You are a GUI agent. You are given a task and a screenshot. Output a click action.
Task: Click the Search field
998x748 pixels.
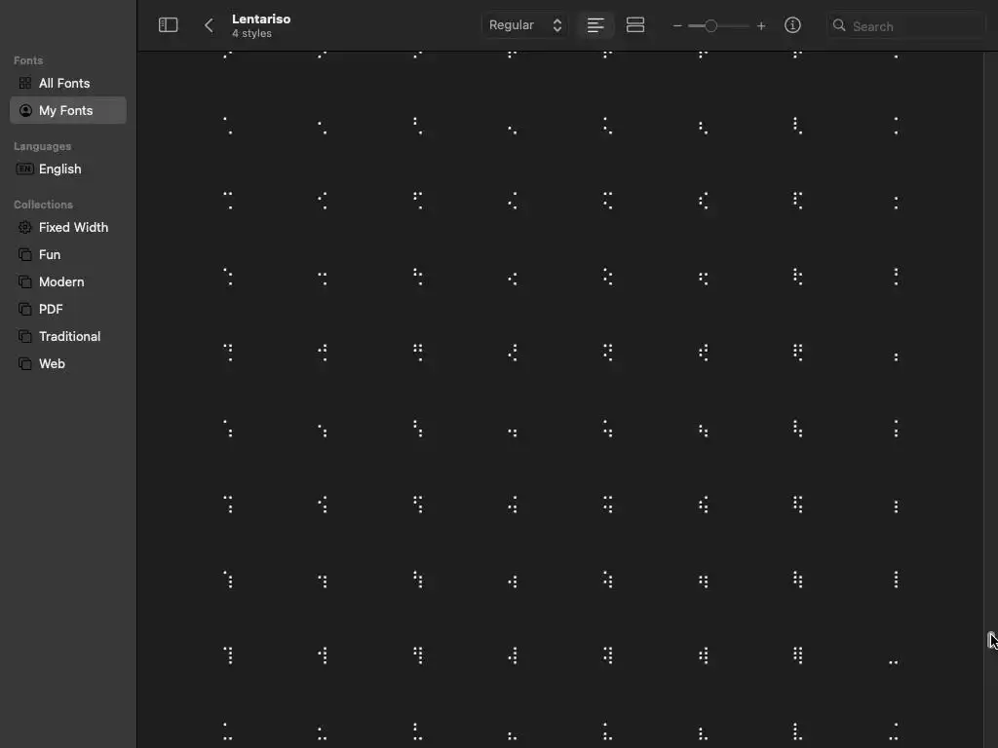[905, 26]
